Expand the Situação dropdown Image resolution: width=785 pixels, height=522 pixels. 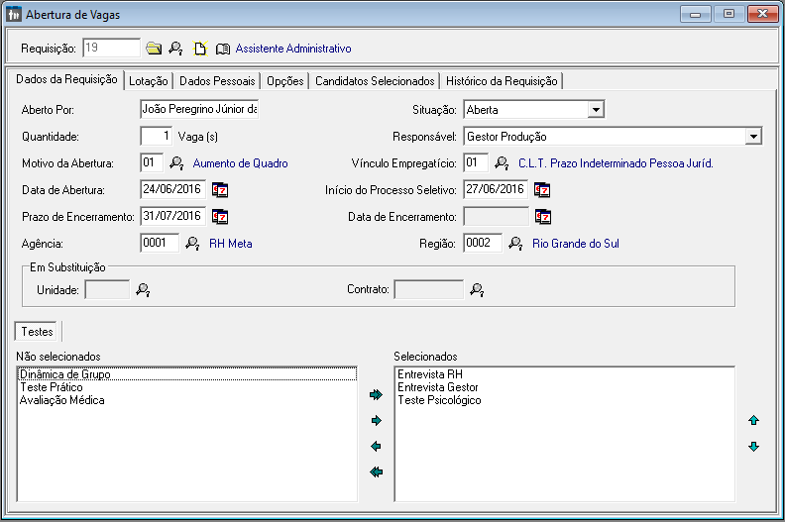(596, 110)
